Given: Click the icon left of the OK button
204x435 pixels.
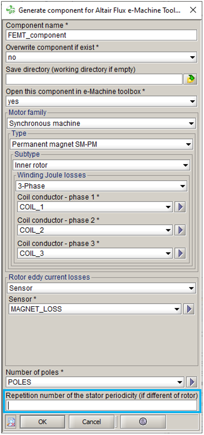Looking at the screenshot, I should [x=11, y=422].
